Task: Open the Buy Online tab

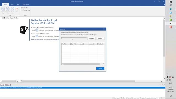Action: pyautogui.click(x=26, y=5)
